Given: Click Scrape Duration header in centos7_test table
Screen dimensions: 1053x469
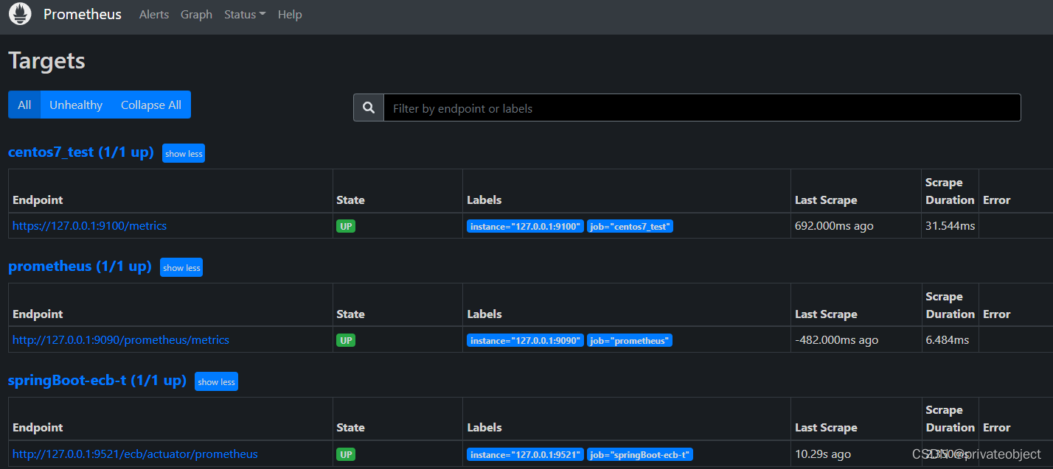Looking at the screenshot, I should 950,191.
